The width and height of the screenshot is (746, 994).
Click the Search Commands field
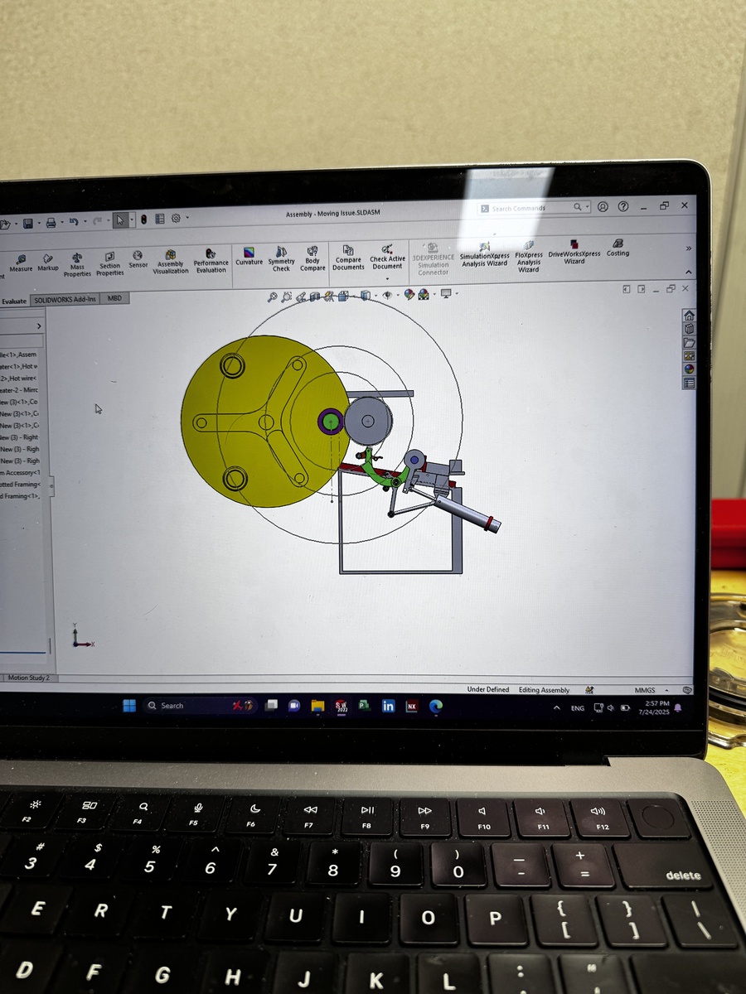(x=530, y=208)
